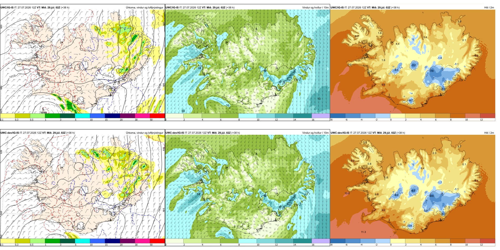Open the UWC-dev/IG-IS 2m temperature map
500x250 pixels.
pos(413,187)
